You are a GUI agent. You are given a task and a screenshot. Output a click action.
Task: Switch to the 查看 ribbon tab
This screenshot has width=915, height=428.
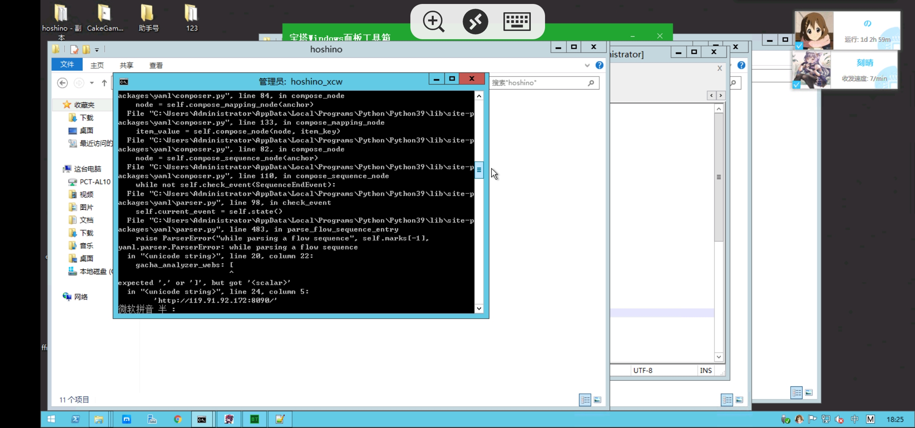pos(155,65)
